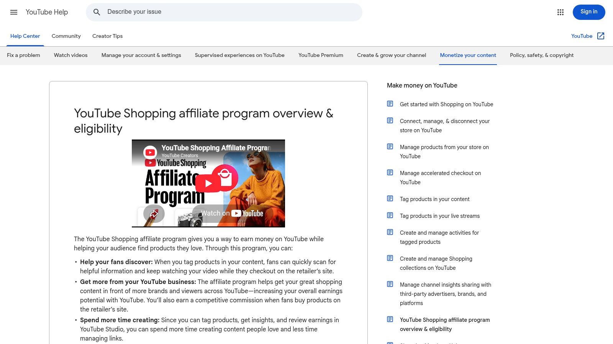Click article icon beside Create and manage Shopping collections
The height and width of the screenshot is (344, 613).
pyautogui.click(x=390, y=258)
